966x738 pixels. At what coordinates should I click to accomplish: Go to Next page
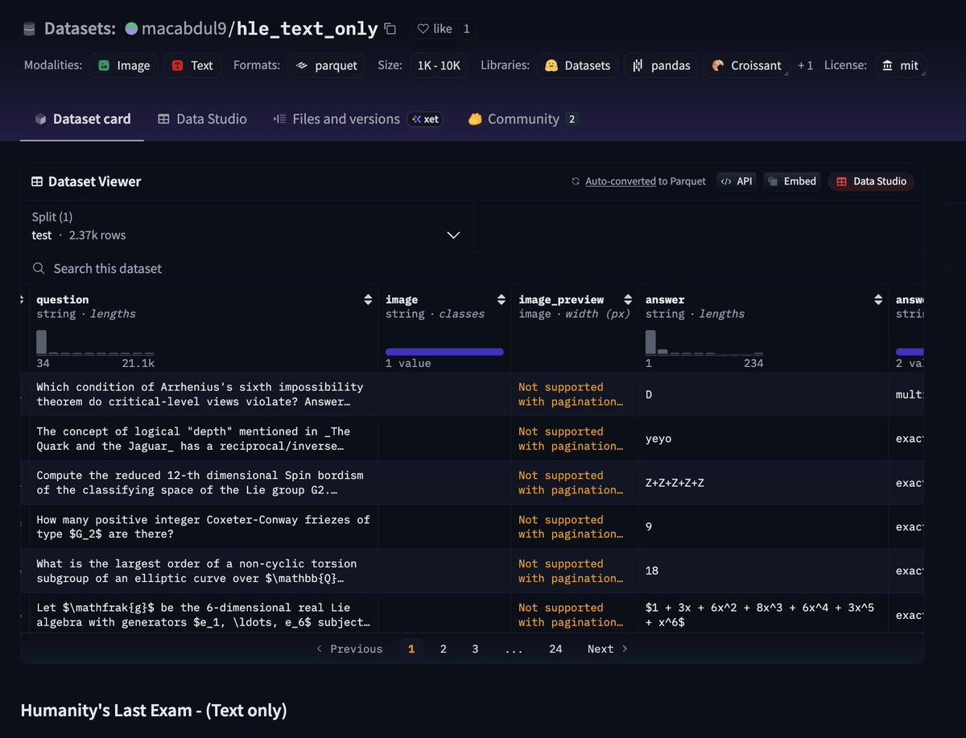[x=608, y=649]
